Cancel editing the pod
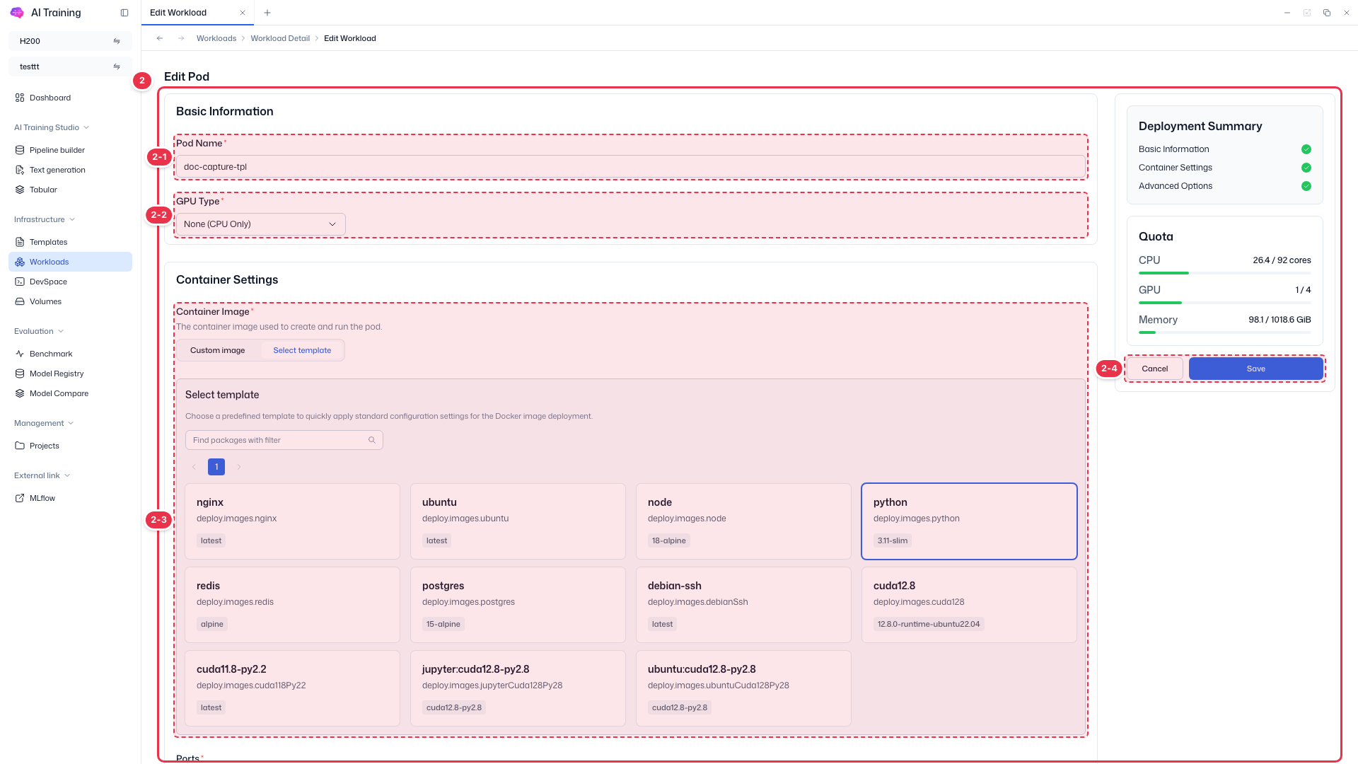The image size is (1358, 764). [x=1154, y=369]
